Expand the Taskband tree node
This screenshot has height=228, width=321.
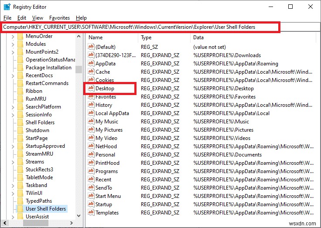coord(13,186)
